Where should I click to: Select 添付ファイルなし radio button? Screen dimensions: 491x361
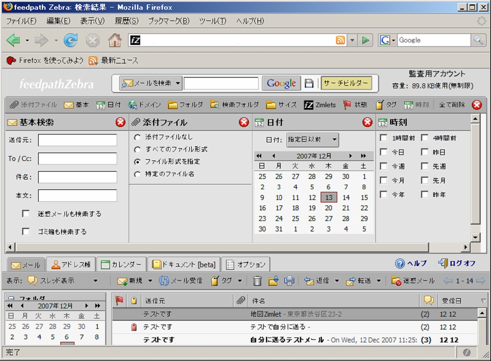[137, 137]
